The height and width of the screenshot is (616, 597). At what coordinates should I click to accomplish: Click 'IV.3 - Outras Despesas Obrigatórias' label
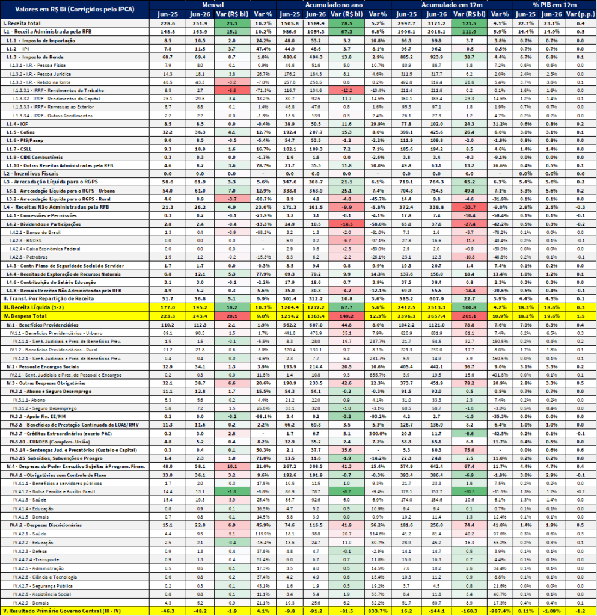pos(46,383)
